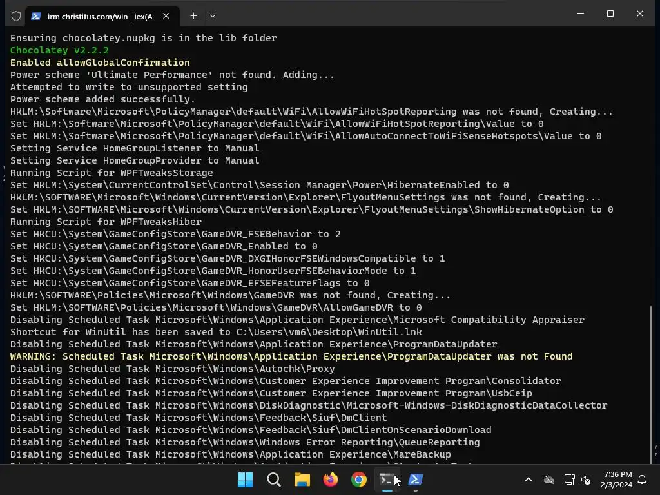Click the 'Program\UsbCeip' task line
The width and height of the screenshot is (660, 495).
click(x=271, y=393)
